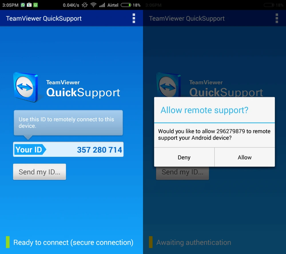Tap the green connection status indicator
Viewport: 286px width, 254px height.
point(8,242)
